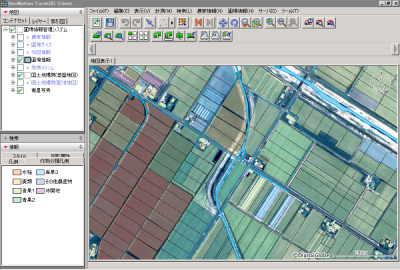Click the house with magnifier icon

[x=319, y=22]
